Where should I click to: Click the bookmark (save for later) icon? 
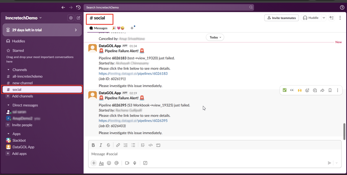pos(330,91)
